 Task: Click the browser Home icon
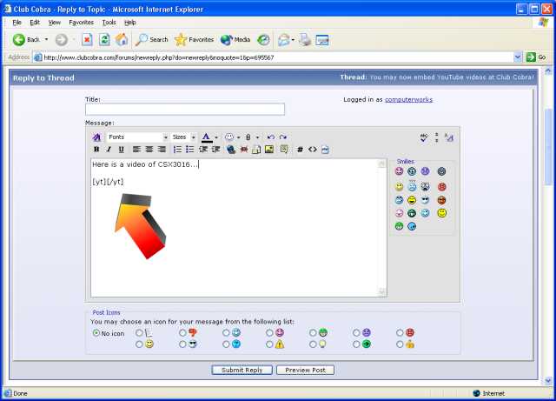click(122, 39)
